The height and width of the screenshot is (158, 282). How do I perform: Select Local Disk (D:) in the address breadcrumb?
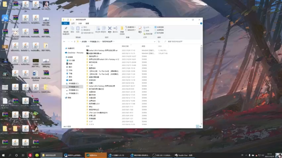94,41
